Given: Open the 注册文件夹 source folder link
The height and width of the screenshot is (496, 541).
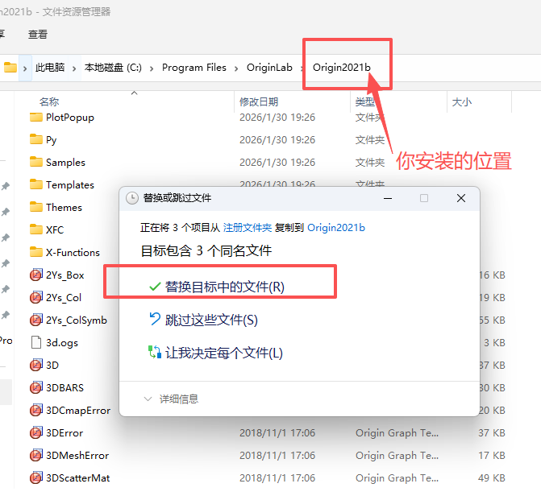Looking at the screenshot, I should pyautogui.click(x=248, y=228).
